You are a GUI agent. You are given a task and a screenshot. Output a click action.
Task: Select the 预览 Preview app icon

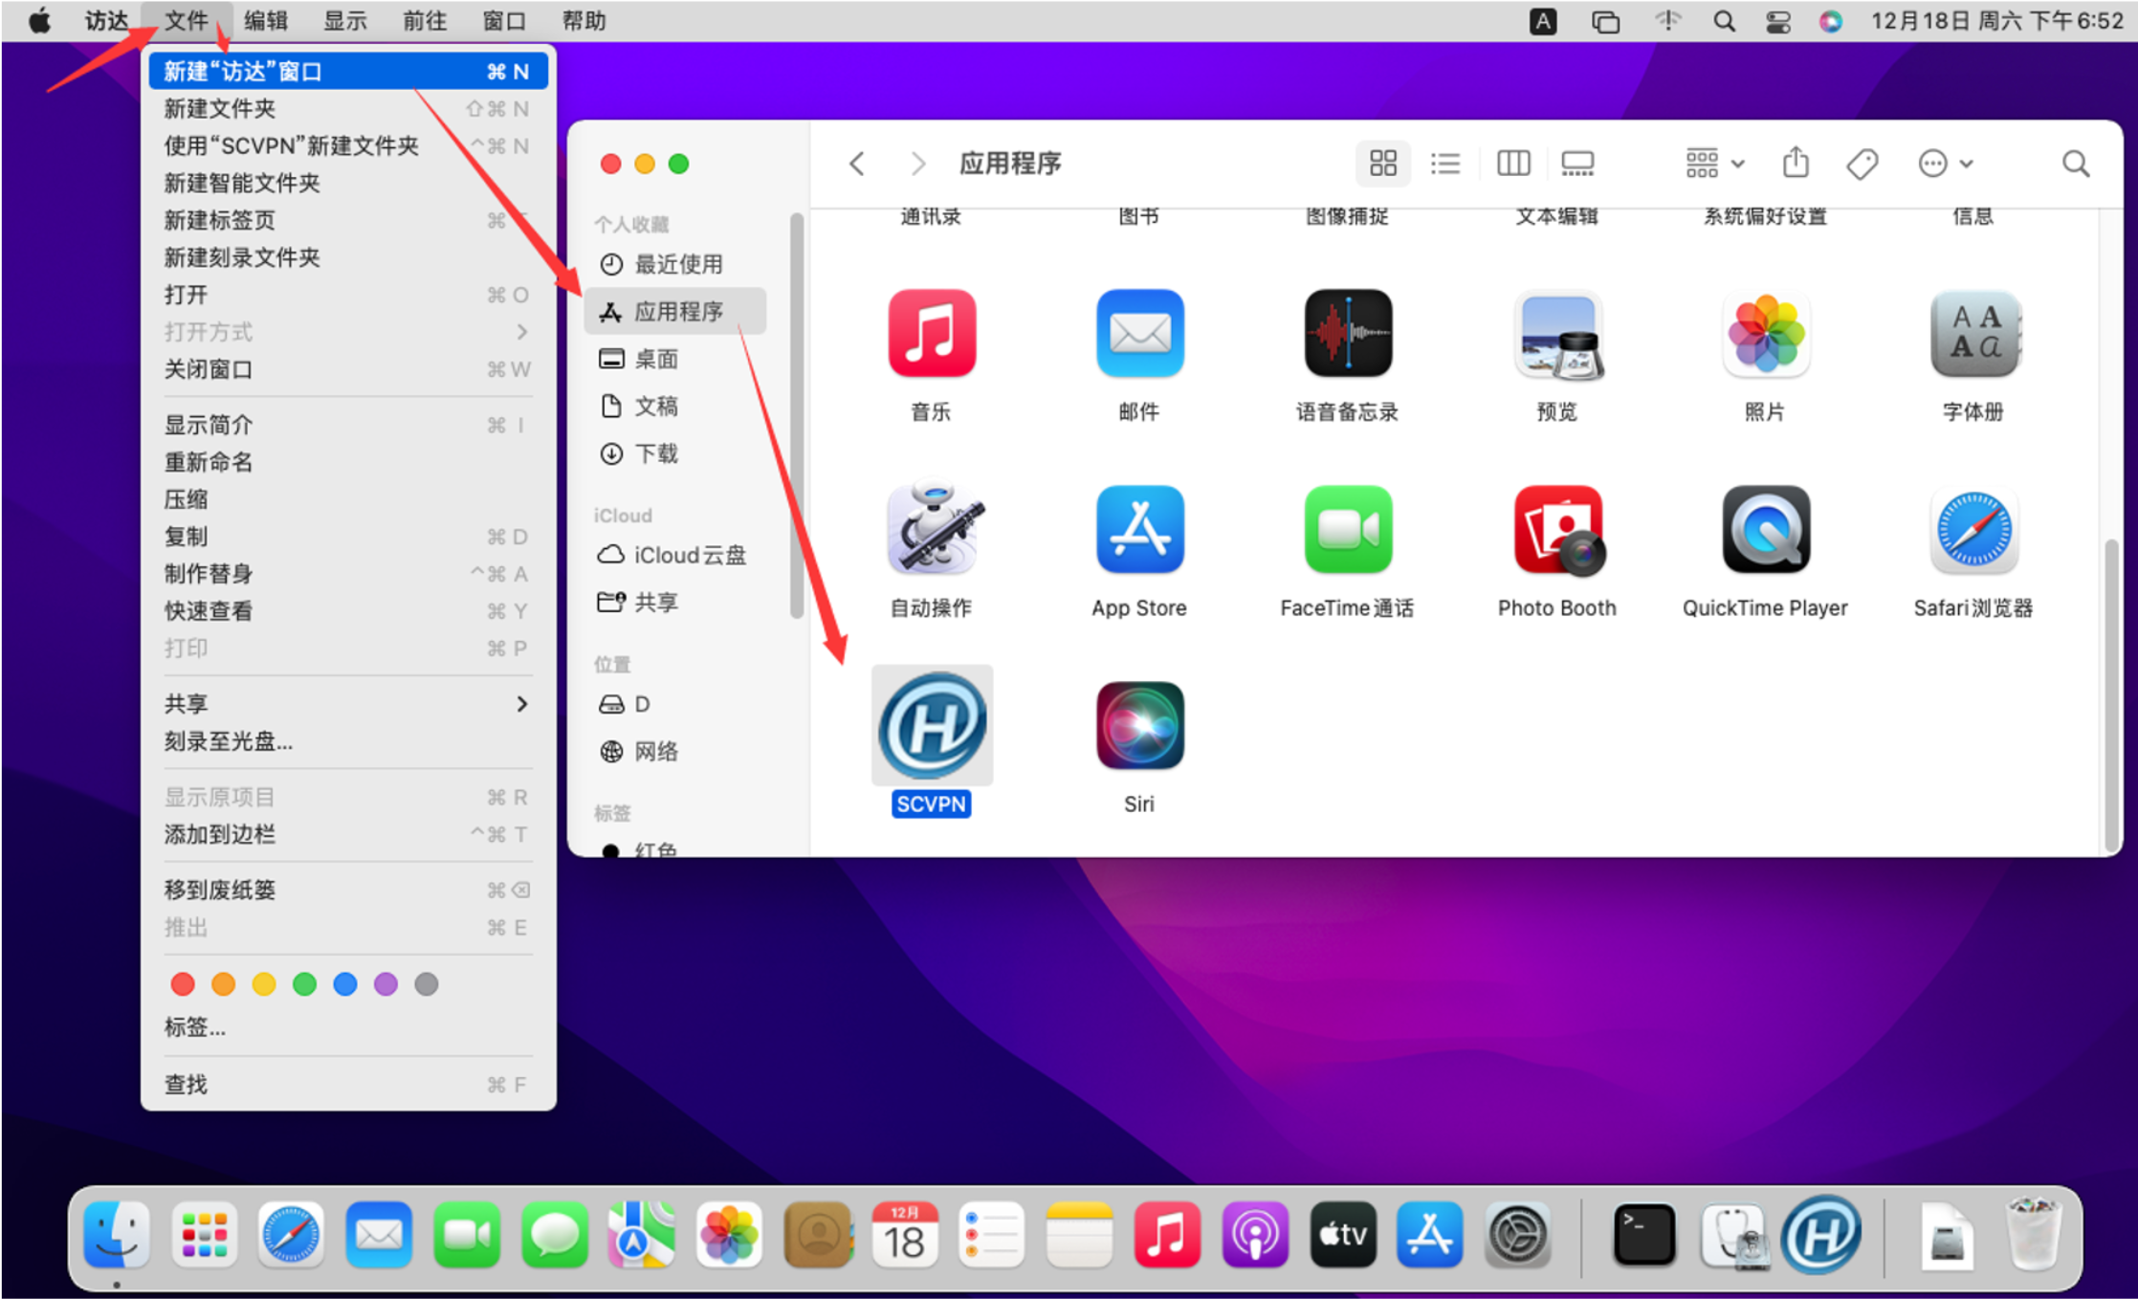pos(1556,334)
